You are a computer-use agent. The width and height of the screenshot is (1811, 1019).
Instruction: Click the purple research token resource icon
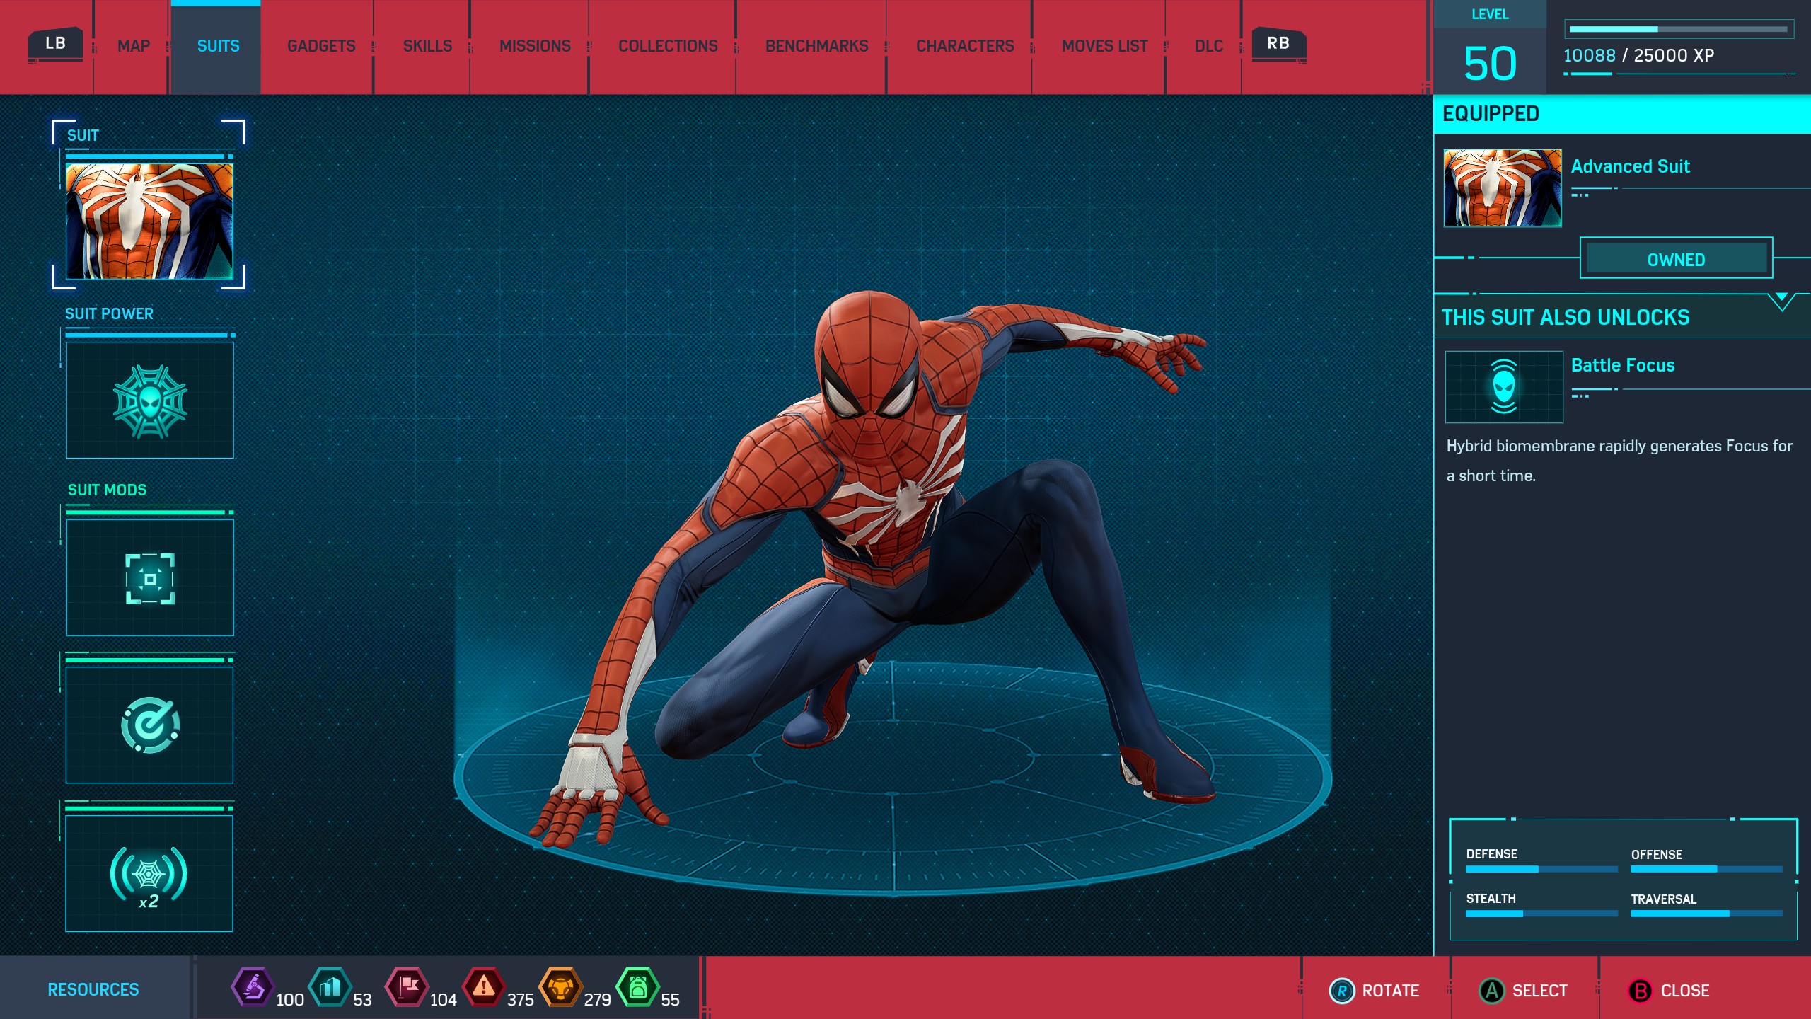(x=253, y=986)
